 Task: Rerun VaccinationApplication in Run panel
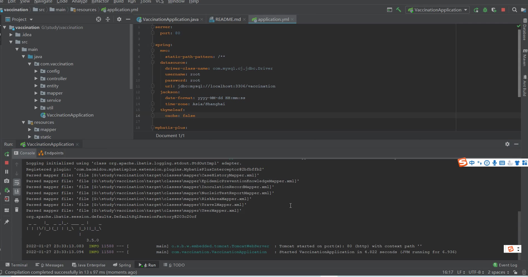pos(7,154)
